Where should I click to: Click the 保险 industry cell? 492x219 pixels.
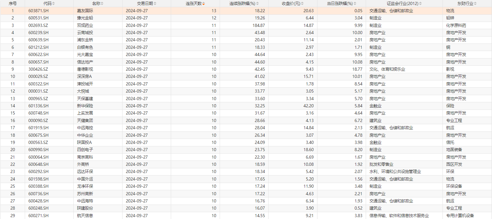(450, 106)
